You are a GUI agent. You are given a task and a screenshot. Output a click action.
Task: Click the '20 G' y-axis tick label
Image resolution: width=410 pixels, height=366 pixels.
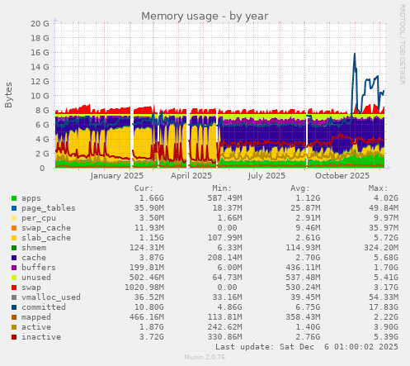[40, 24]
